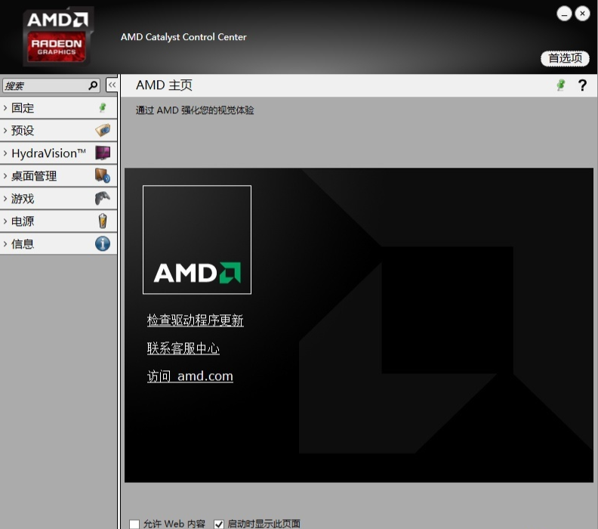Viewport: 598px width, 529px height.
Task: Expand the 桌面管理 section chevron
Action: click(x=5, y=176)
